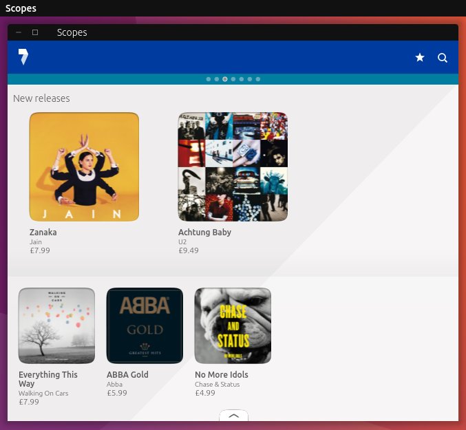Go to the first scope page dot
This screenshot has height=430, width=466.
[x=209, y=79]
